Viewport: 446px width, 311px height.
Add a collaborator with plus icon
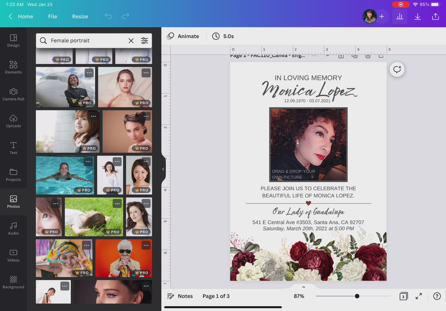[x=382, y=17]
